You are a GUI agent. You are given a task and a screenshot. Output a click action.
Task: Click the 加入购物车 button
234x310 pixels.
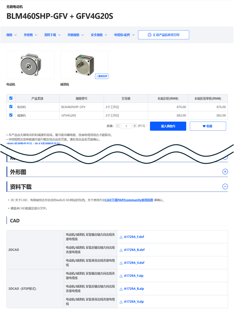tap(168, 126)
